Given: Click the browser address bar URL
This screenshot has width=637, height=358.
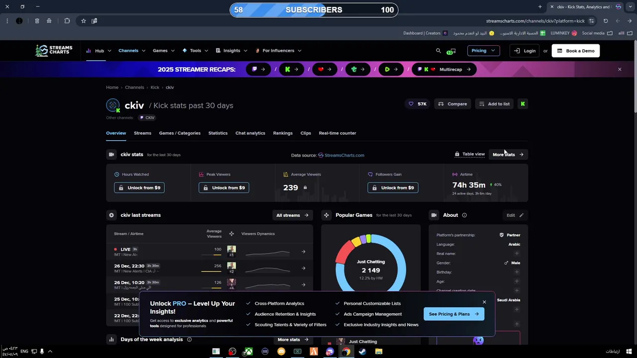Looking at the screenshot, I should [x=535, y=21].
